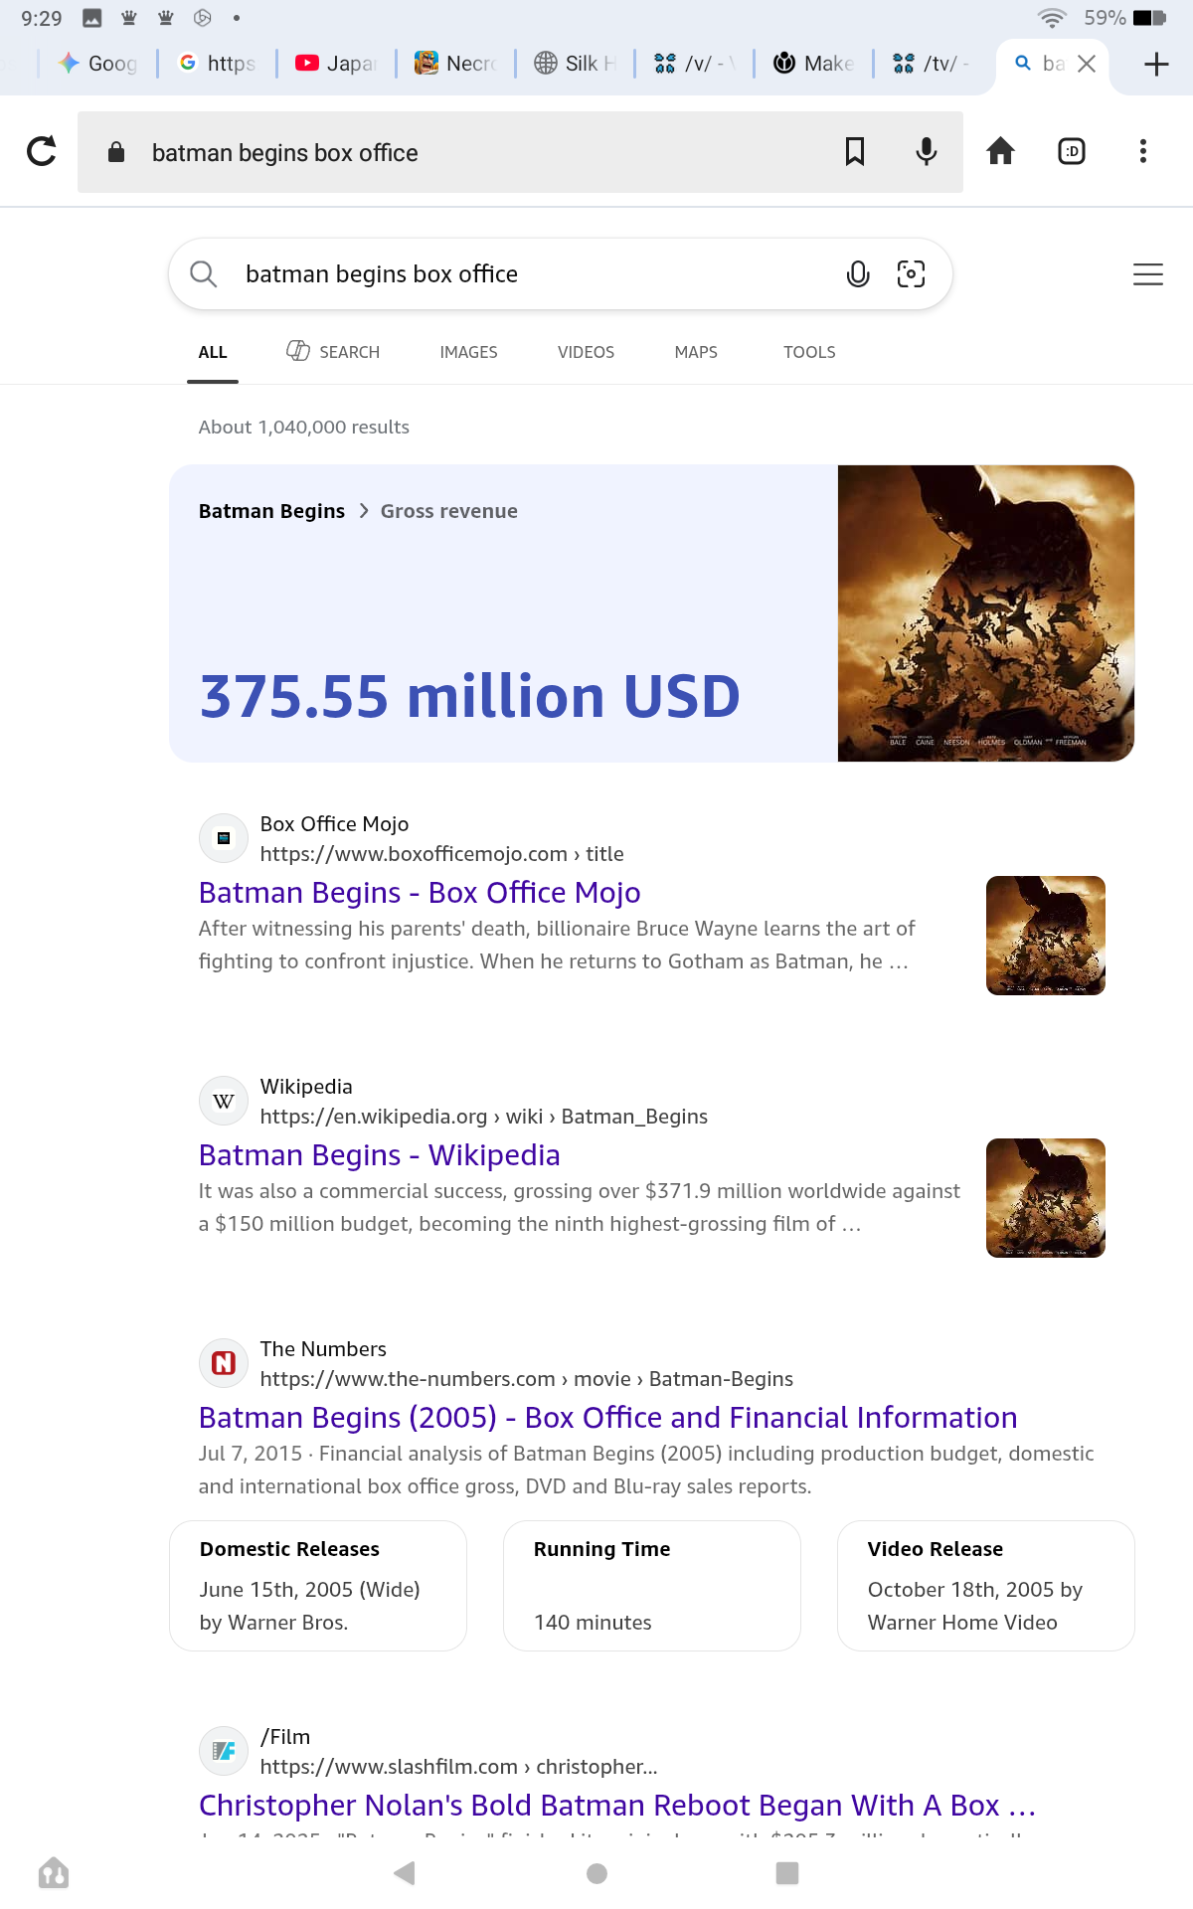
Task: Select the MAPS results tab
Action: (696, 352)
